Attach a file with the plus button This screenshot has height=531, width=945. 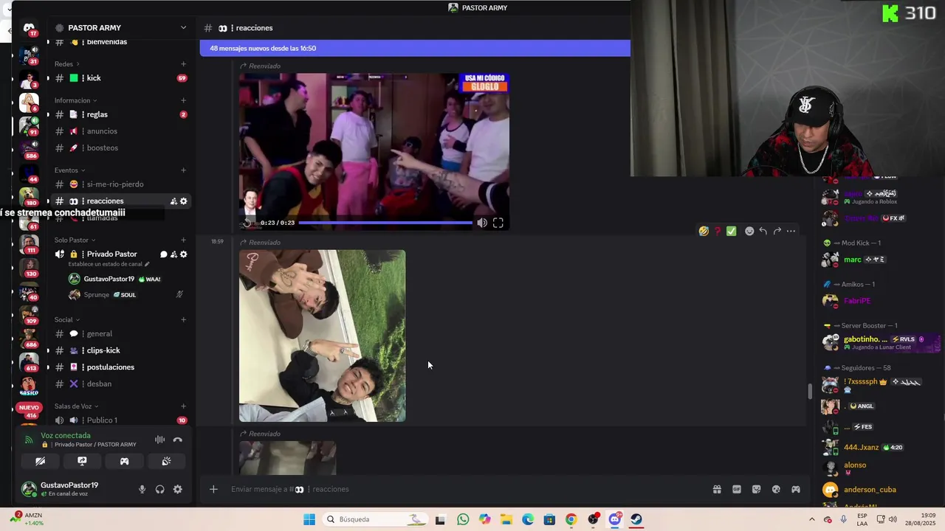click(x=213, y=489)
